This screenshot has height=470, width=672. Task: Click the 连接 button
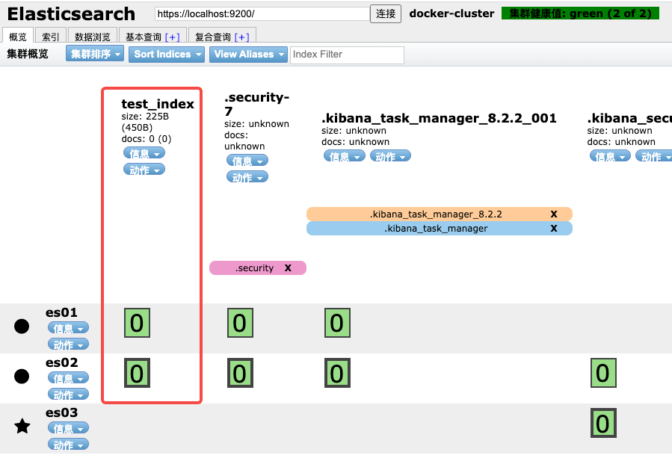click(385, 13)
